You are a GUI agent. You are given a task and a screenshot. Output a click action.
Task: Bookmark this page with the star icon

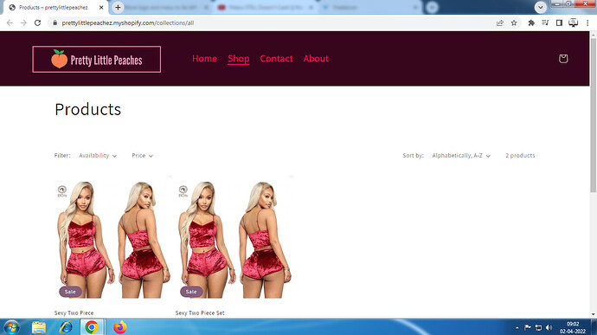[x=514, y=23]
